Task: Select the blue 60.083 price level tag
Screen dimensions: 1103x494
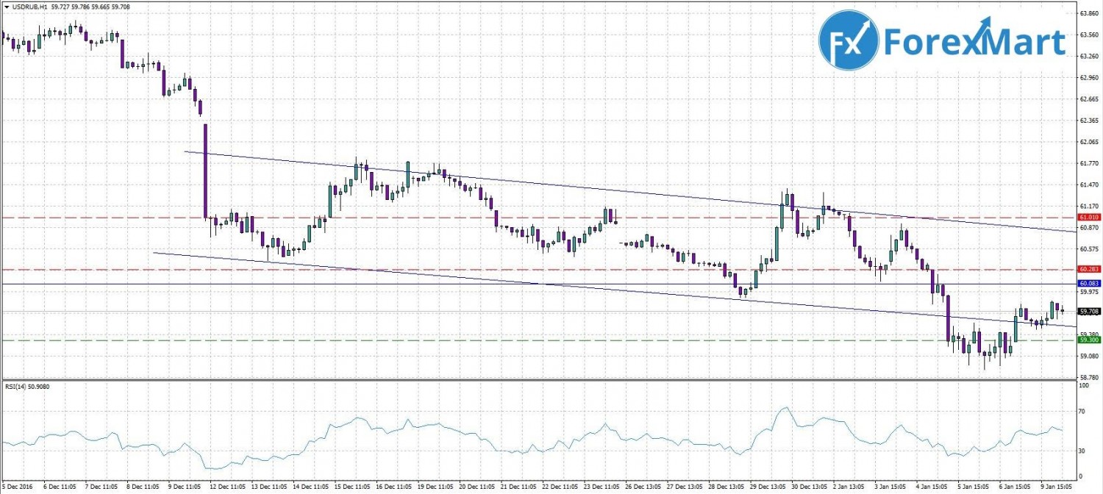Action: 1088,283
